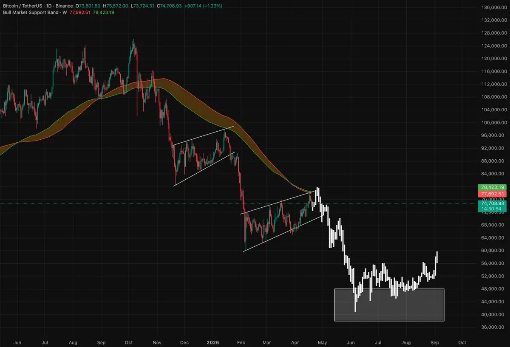Viewport: 510px width, 347px height.
Task: Click the Dec label on time axis
Action: click(184, 342)
